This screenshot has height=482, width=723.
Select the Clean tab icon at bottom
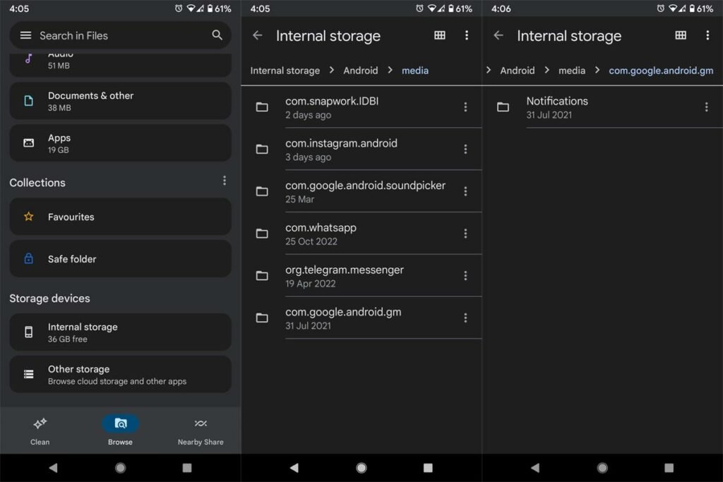40,423
